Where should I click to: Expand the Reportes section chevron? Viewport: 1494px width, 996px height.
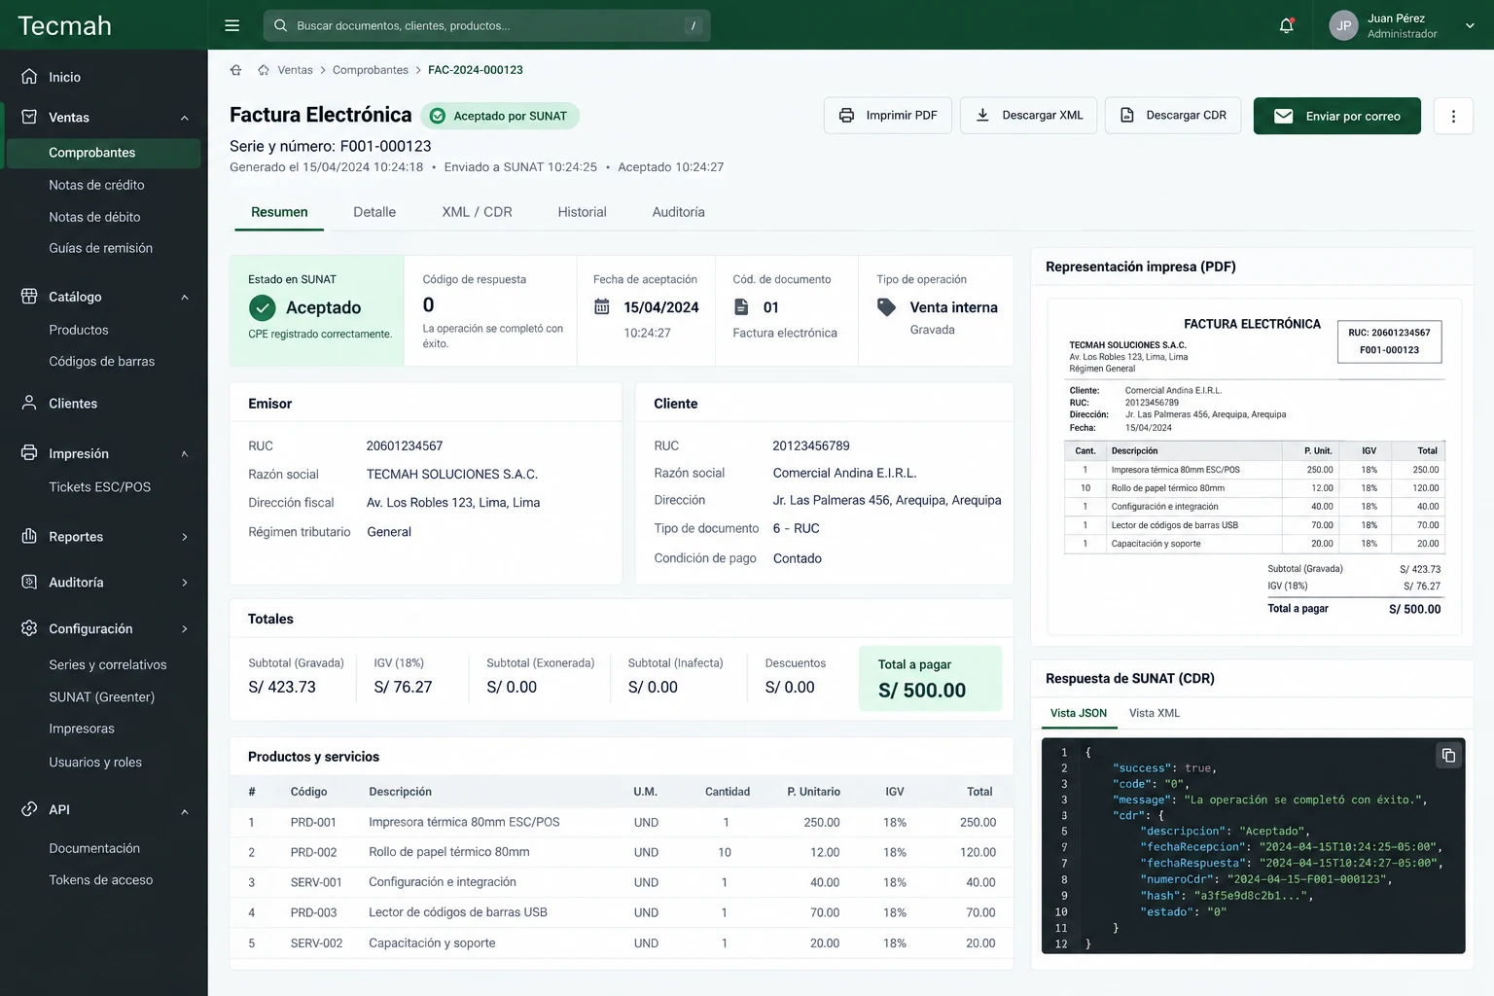(185, 537)
